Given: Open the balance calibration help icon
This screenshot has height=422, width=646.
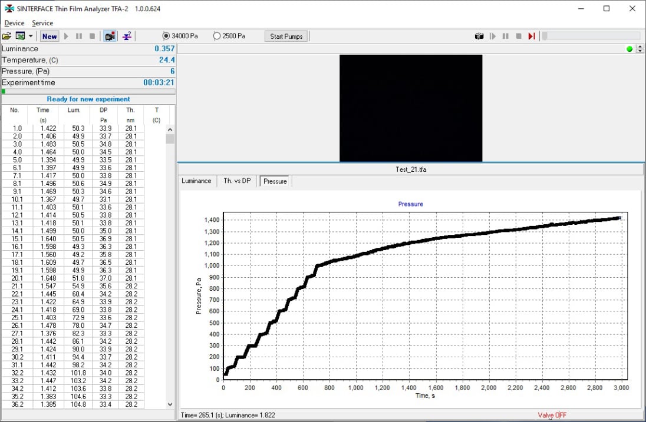Looking at the screenshot, I should [127, 36].
